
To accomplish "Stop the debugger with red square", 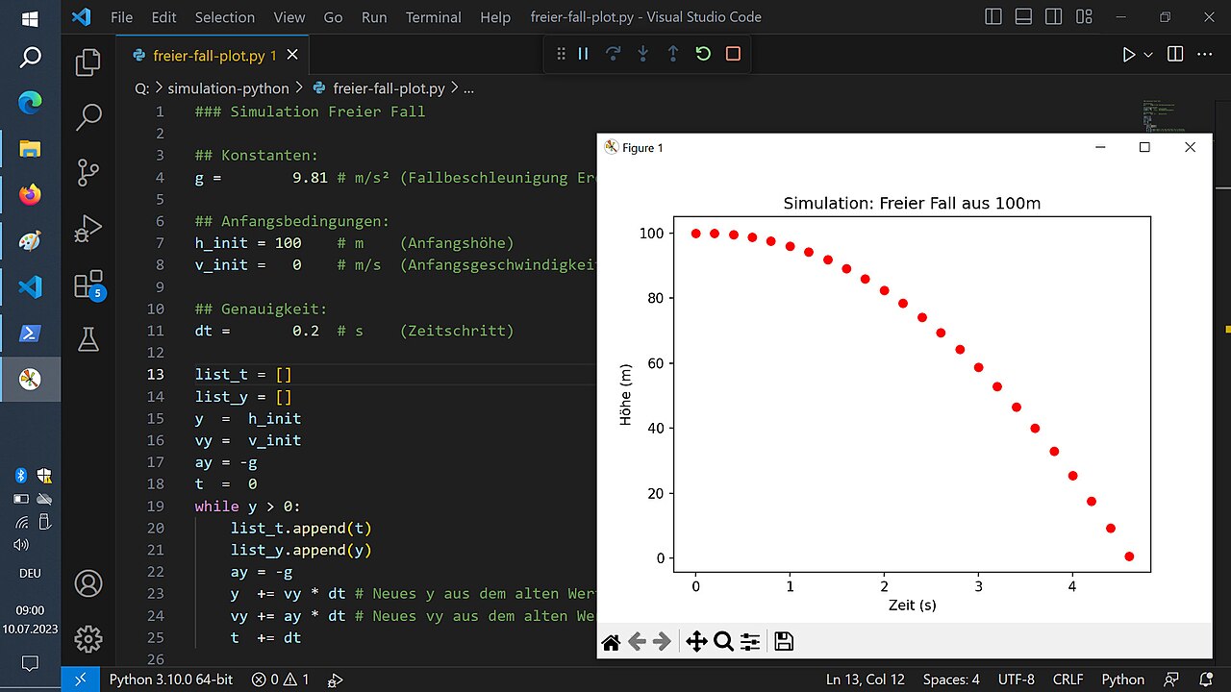I will point(733,55).
